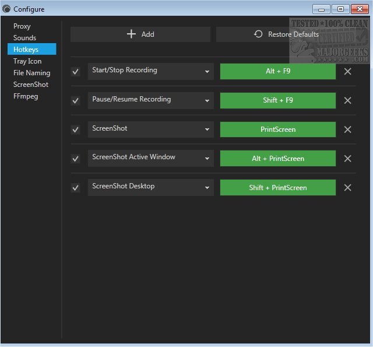Delete the Pause/Resume Recording hotkey row
Viewport: 373px width, 347px height.
click(x=347, y=100)
